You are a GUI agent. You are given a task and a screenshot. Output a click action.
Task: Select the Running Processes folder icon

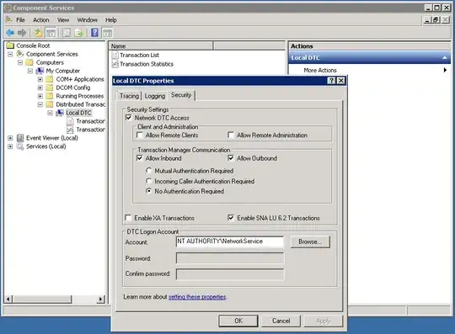[x=50, y=96]
